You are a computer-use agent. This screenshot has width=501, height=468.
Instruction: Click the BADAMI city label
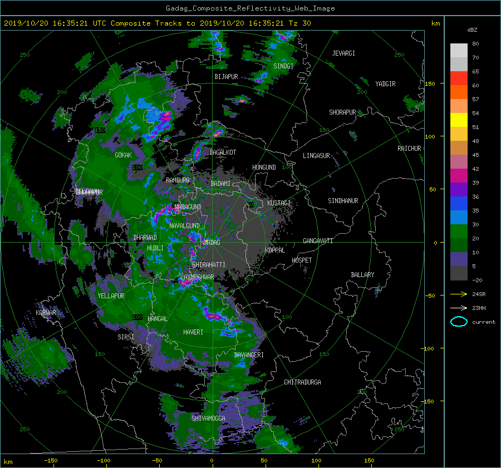(x=220, y=184)
